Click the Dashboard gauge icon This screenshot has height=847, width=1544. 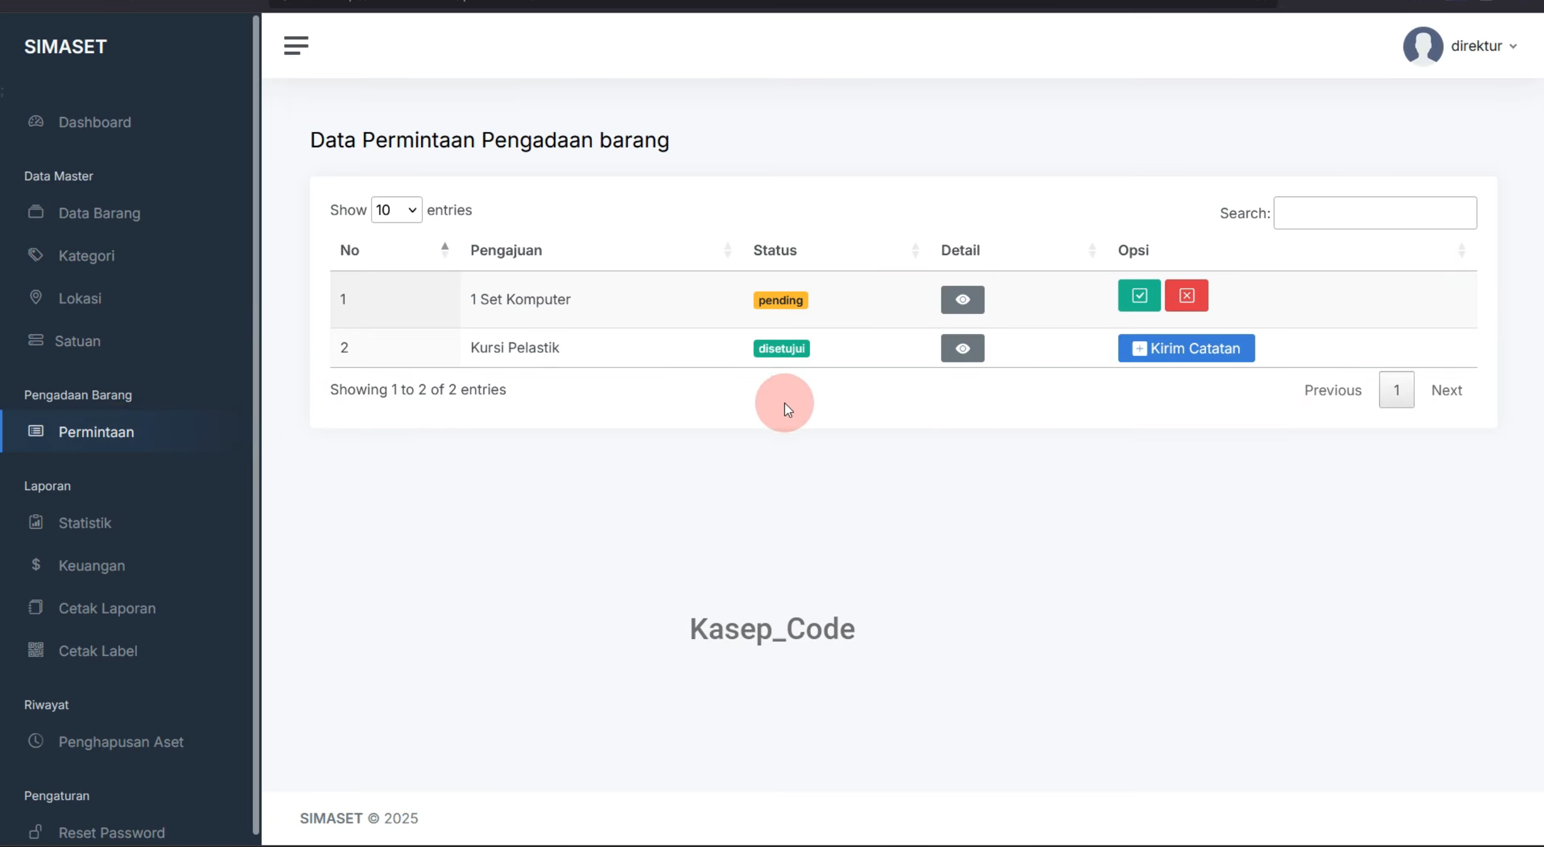coord(36,121)
